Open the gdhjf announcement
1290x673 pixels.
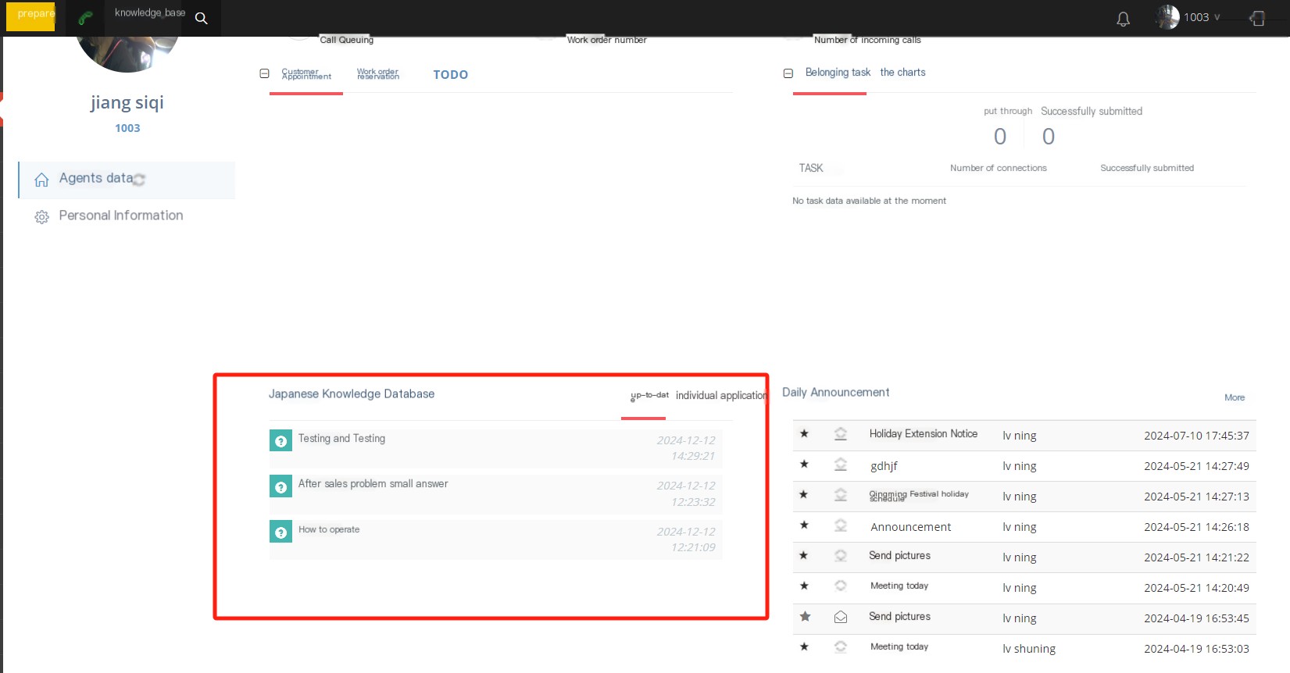[x=884, y=466]
